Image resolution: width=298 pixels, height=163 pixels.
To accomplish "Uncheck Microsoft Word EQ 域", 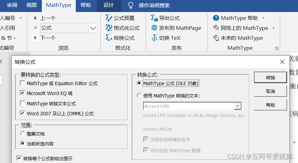I will click(x=22, y=93).
